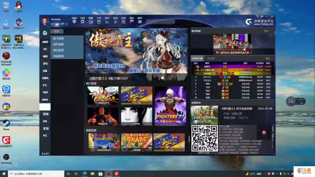Open the Gotvg red icon on taskbar
This screenshot has width=315, height=177.
117,173
